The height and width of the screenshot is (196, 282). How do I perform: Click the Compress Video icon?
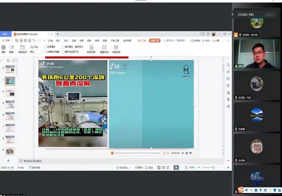click(x=116, y=48)
